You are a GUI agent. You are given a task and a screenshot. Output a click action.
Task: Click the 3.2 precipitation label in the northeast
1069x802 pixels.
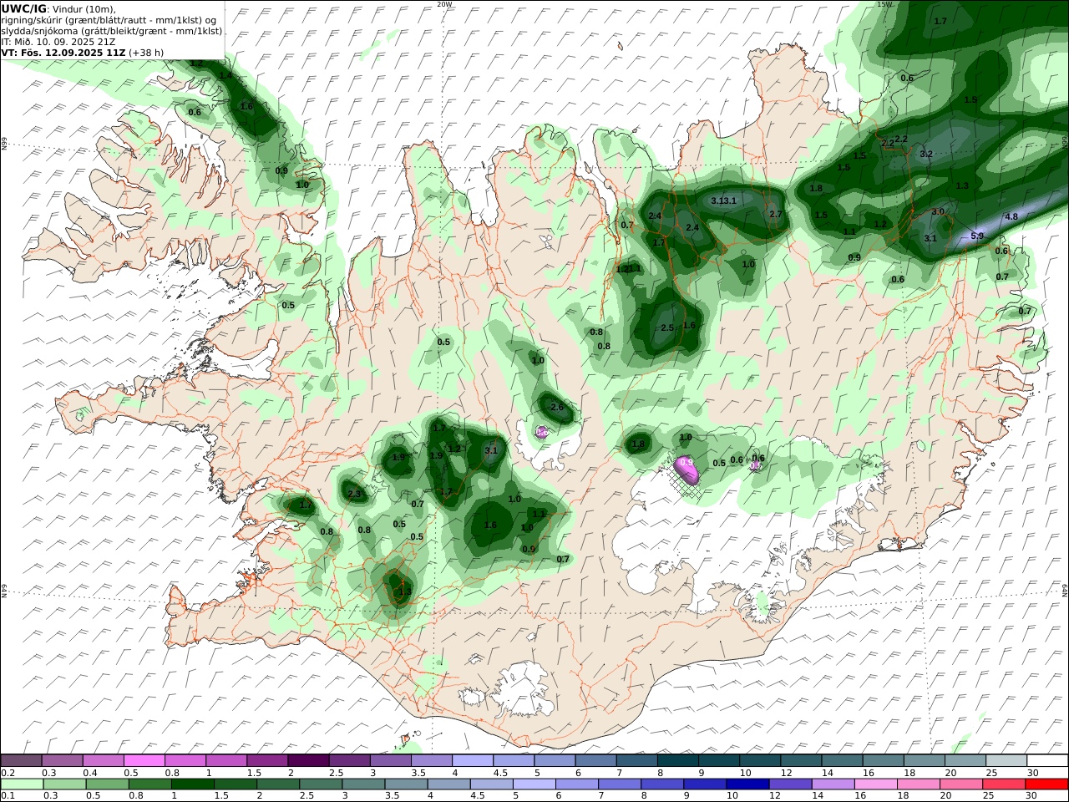pos(926,155)
